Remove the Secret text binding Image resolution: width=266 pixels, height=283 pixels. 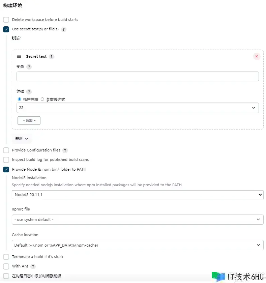(257, 57)
